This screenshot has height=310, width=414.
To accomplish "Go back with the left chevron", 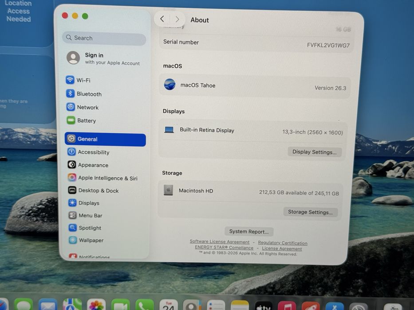I will point(162,19).
